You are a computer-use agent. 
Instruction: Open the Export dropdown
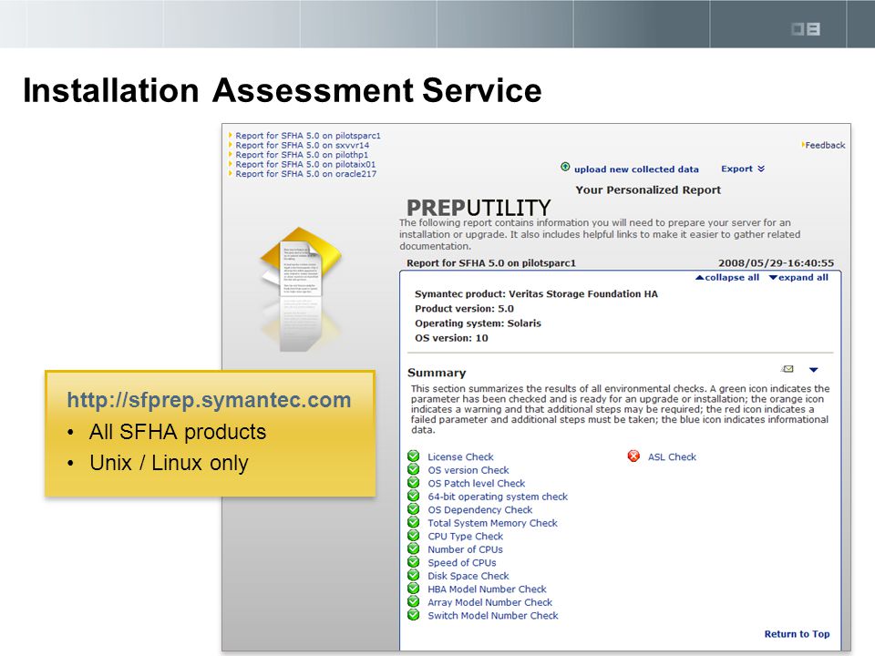743,169
